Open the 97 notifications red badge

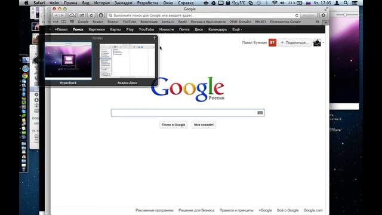[272, 42]
